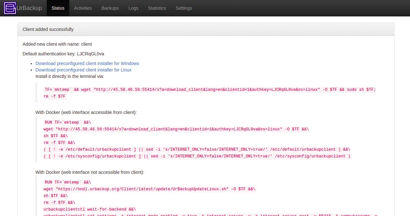Click the wget download_client line in the first Docker block
This screenshot has height=216, width=410.
[x=176, y=129]
